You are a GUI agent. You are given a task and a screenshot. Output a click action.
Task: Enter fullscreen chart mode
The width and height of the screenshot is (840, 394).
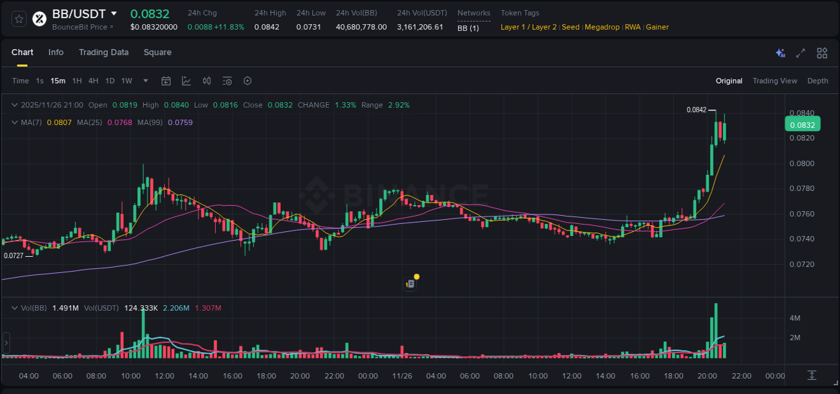800,52
